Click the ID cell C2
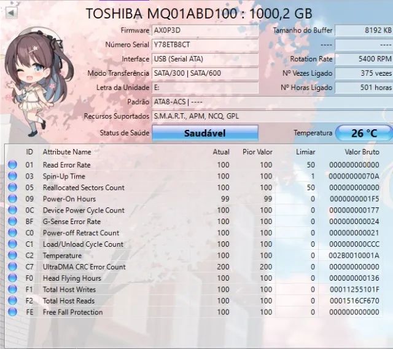Image resolution: width=393 pixels, height=349 pixels. pyautogui.click(x=29, y=255)
